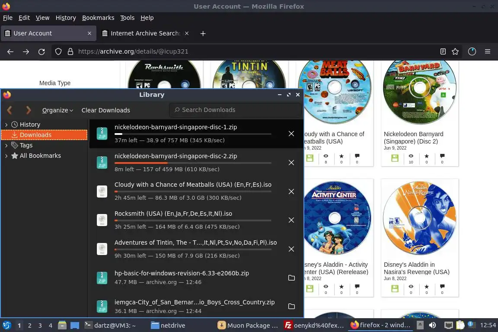Cancel the Cloudy with a Chance of Meatballs download
The height and width of the screenshot is (332, 498).
point(291,192)
